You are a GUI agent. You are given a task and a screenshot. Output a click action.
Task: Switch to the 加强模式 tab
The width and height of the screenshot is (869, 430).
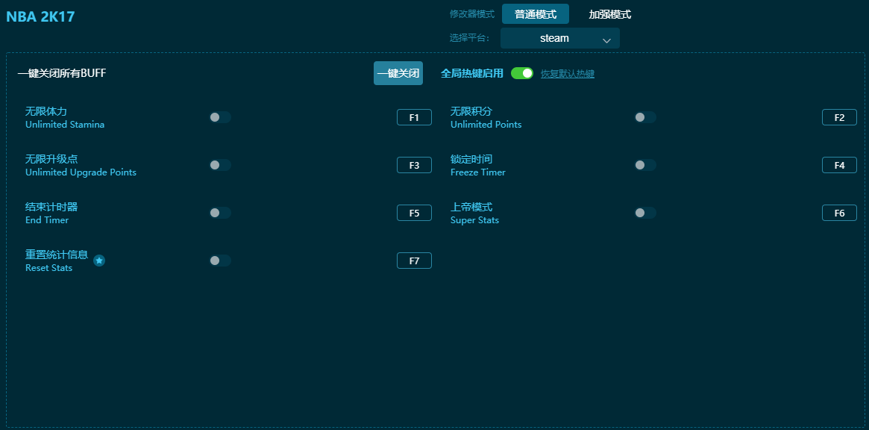coord(609,14)
